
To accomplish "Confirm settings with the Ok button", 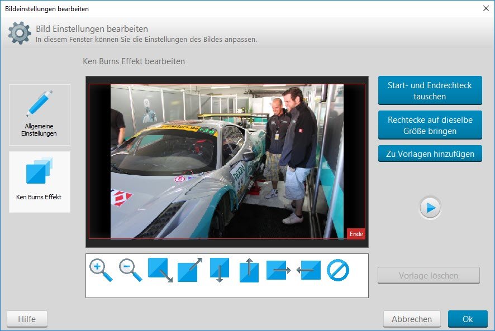I will tap(468, 319).
